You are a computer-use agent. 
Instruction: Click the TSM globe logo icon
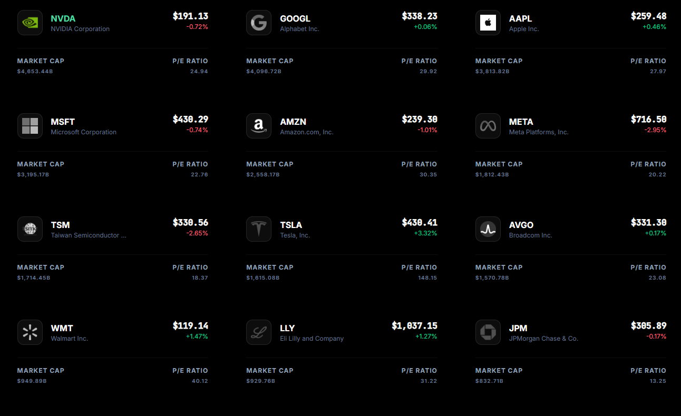click(x=30, y=229)
